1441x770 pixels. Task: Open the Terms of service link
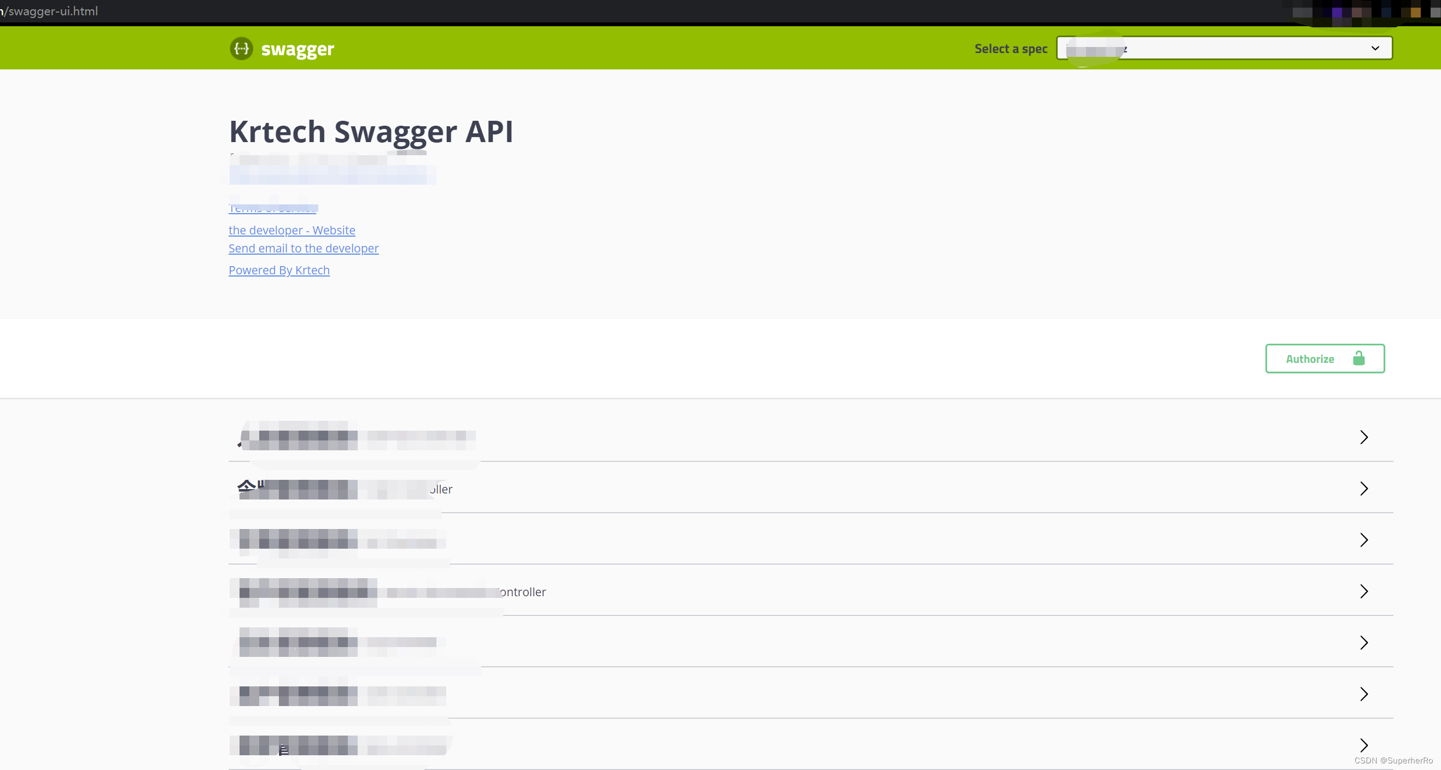pyautogui.click(x=273, y=208)
